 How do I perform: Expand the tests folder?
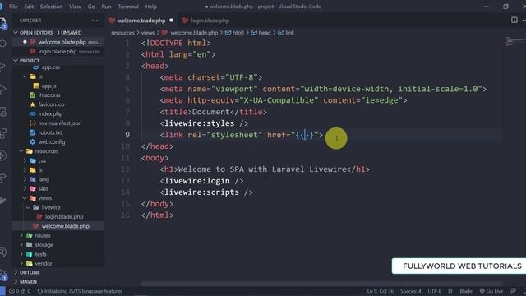(x=40, y=254)
